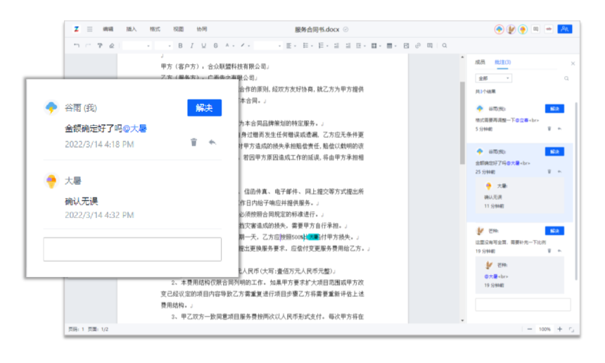Click the 解决 button in the popup

(205, 108)
